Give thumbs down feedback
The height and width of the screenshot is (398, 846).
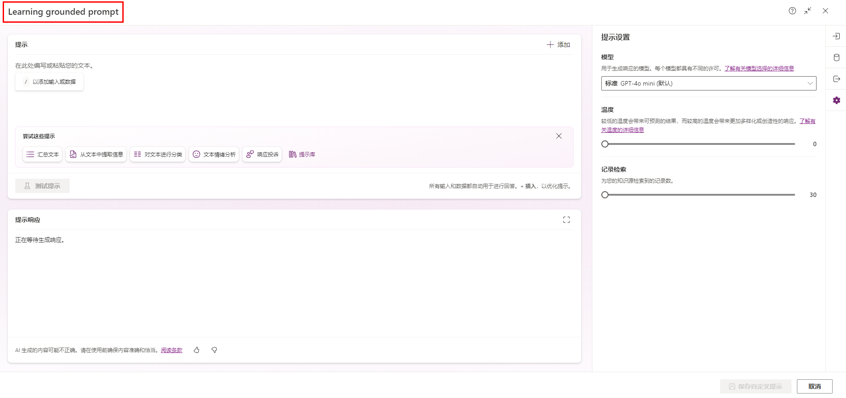214,350
